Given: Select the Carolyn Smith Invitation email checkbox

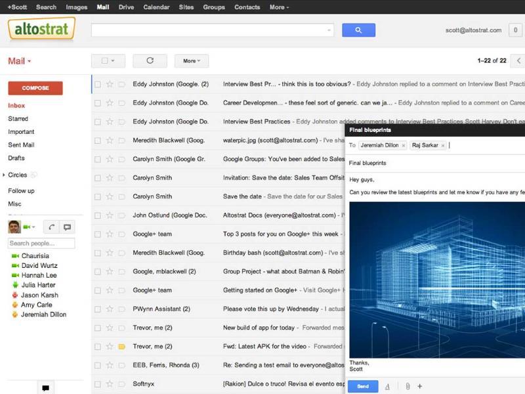Looking at the screenshot, I should point(97,178).
